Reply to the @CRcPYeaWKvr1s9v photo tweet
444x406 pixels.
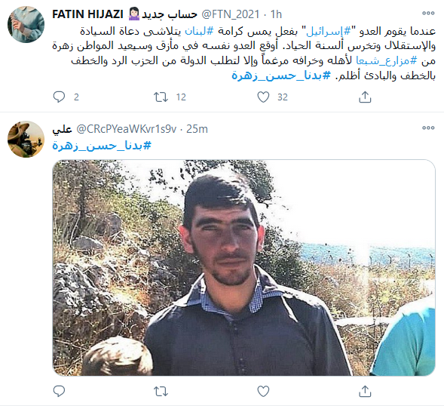point(60,391)
